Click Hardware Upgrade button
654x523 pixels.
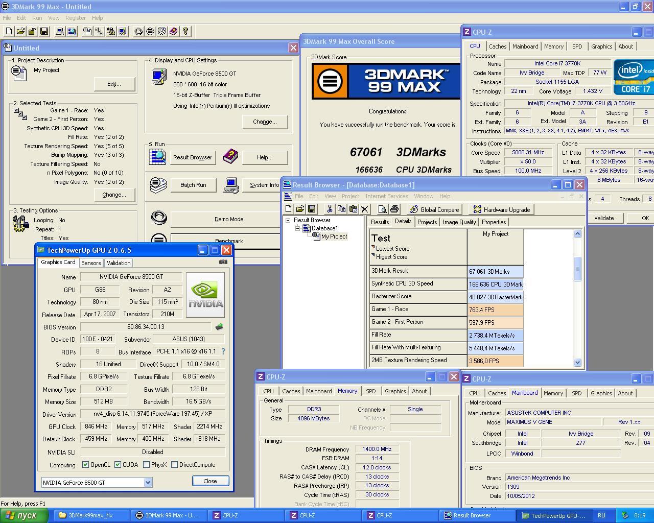[501, 209]
